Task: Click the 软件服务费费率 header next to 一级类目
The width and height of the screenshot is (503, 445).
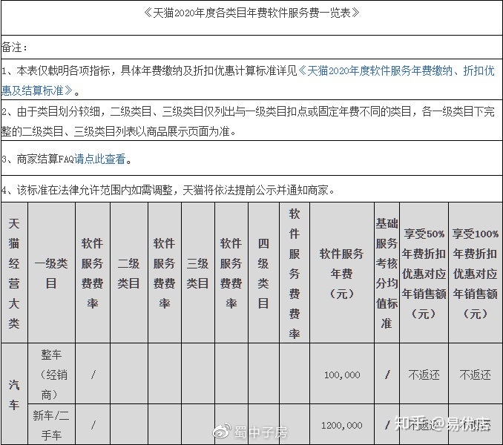Action: coord(93,273)
